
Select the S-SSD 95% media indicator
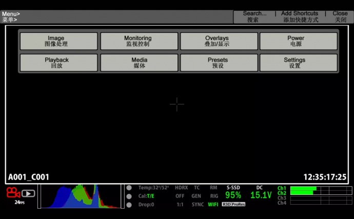coord(233,193)
